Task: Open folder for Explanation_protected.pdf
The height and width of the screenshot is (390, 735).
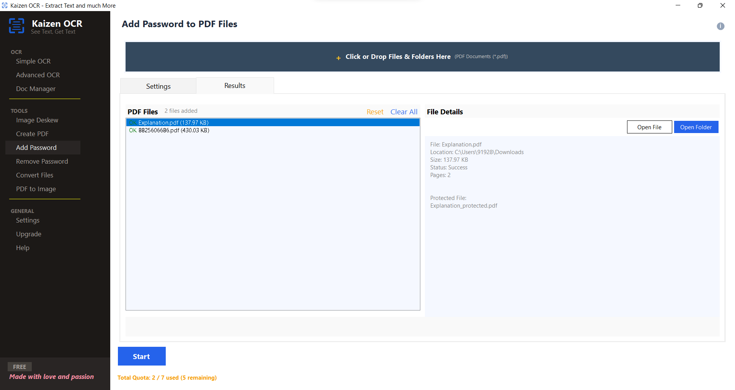Action: click(696, 127)
